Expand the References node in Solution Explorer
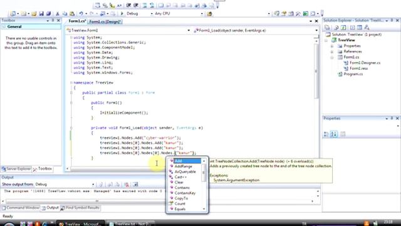The image size is (401, 226). click(332, 51)
